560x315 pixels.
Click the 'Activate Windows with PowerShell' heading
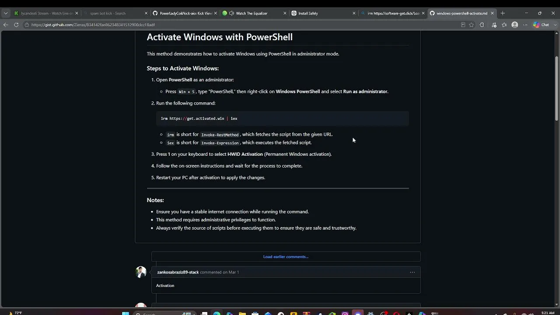coord(220,37)
